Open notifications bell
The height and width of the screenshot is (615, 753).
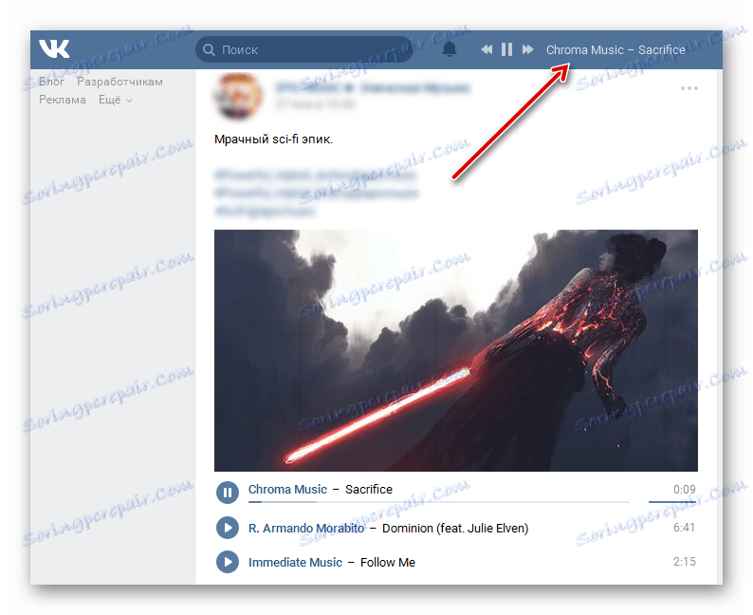[449, 49]
